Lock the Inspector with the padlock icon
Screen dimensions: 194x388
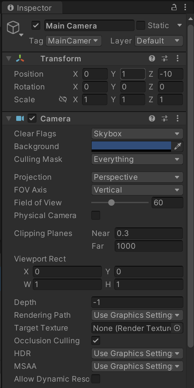174,7
